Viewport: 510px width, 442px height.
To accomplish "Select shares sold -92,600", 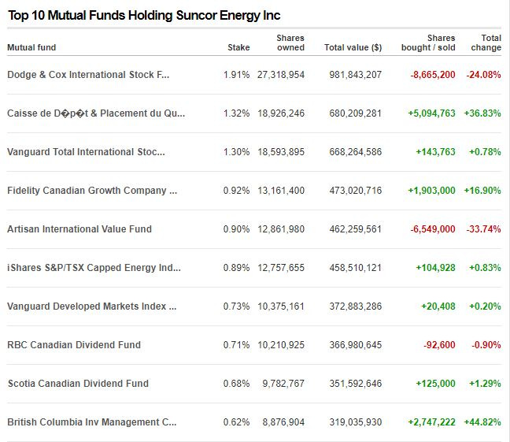I will pos(439,345).
